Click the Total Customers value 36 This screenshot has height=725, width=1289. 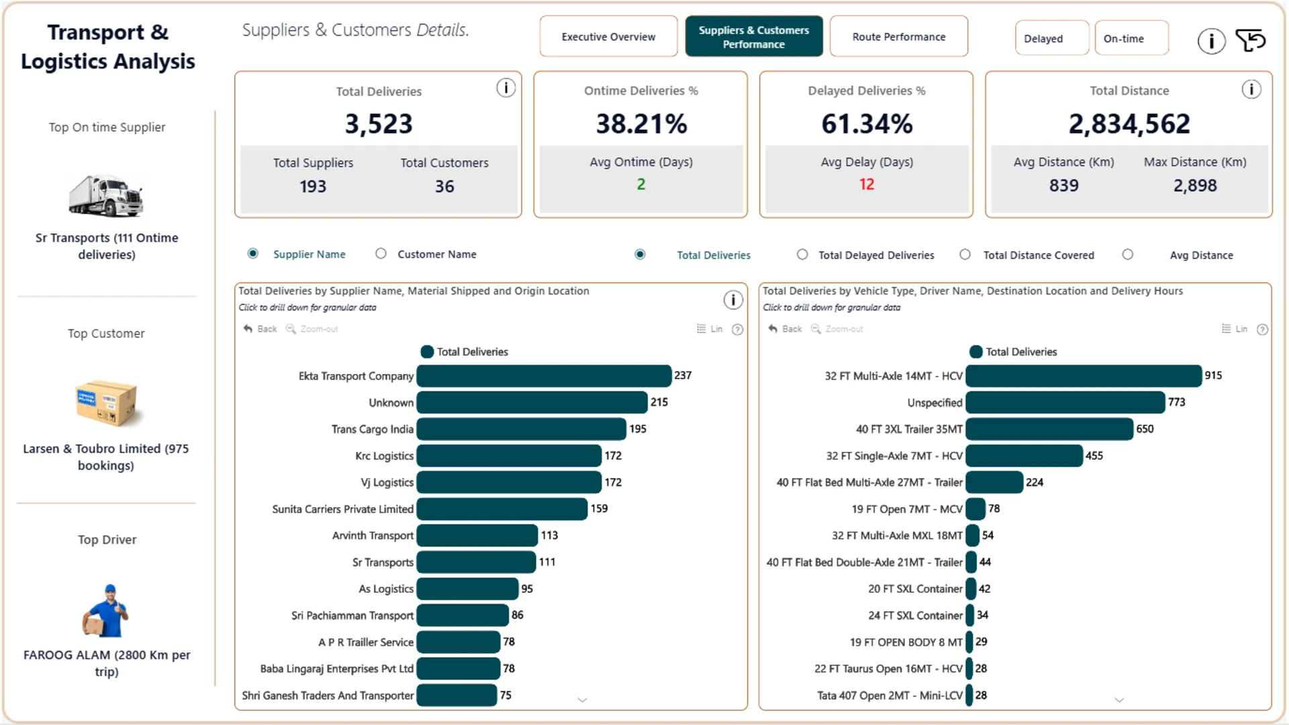[x=444, y=186]
